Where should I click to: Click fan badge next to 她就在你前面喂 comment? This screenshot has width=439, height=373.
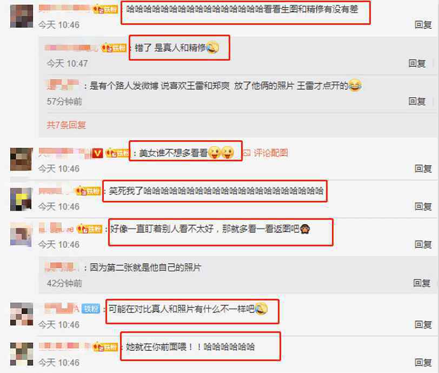coord(105,347)
